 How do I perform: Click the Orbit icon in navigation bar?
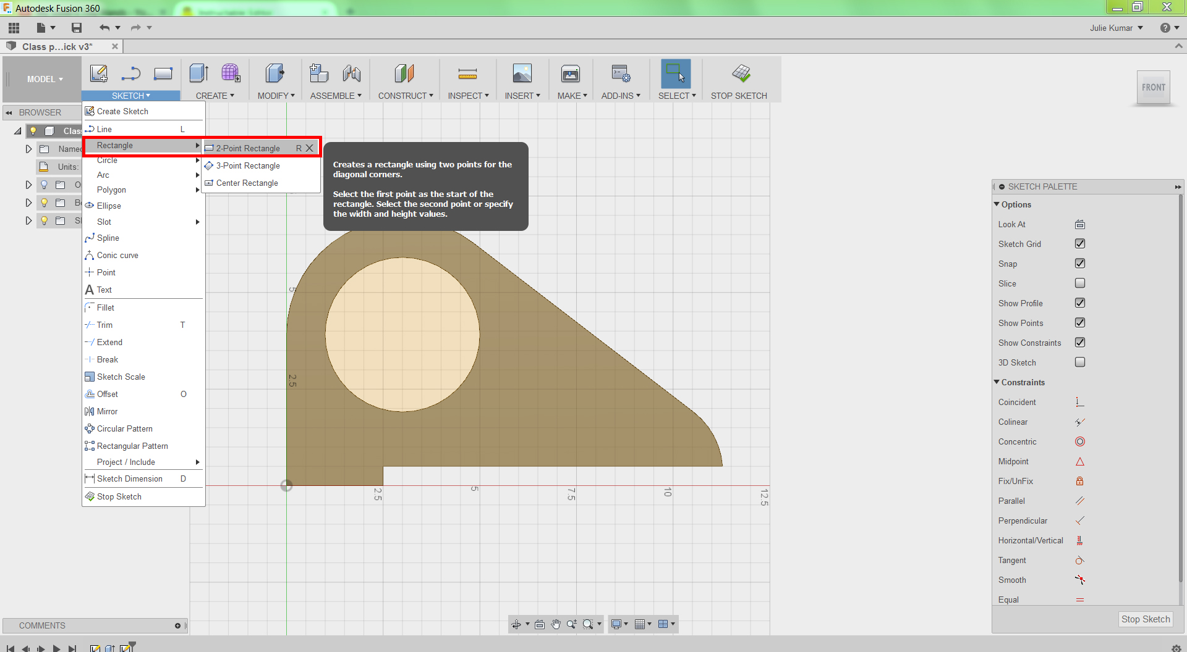point(516,624)
